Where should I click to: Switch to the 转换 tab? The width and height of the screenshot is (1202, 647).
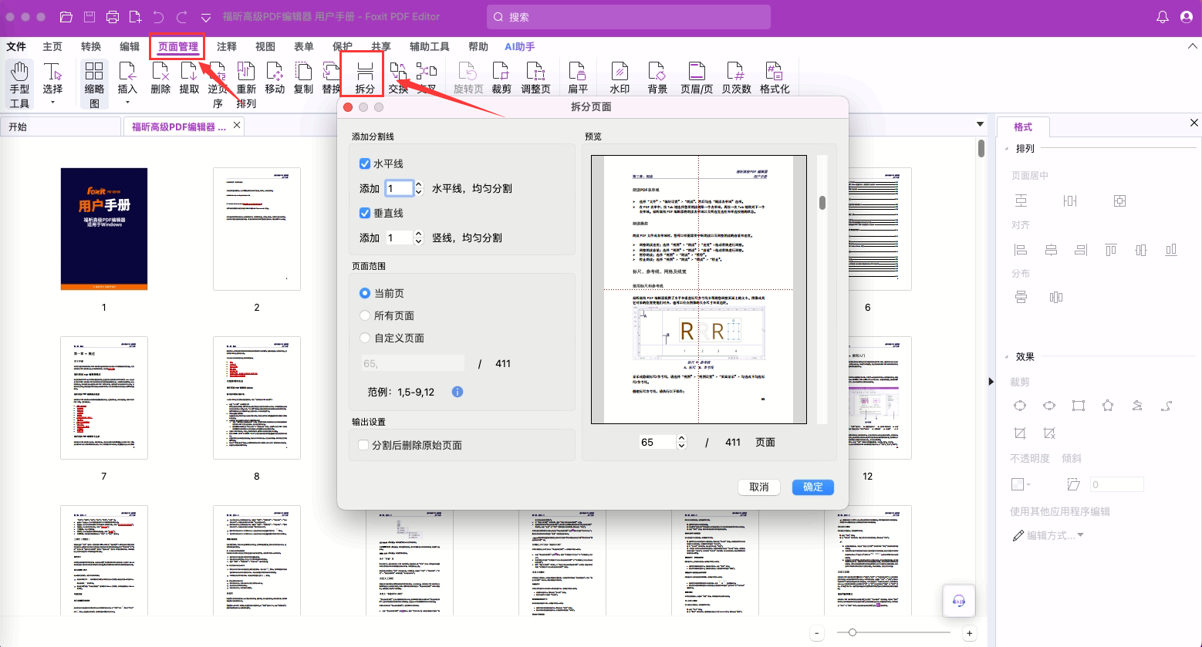click(91, 46)
